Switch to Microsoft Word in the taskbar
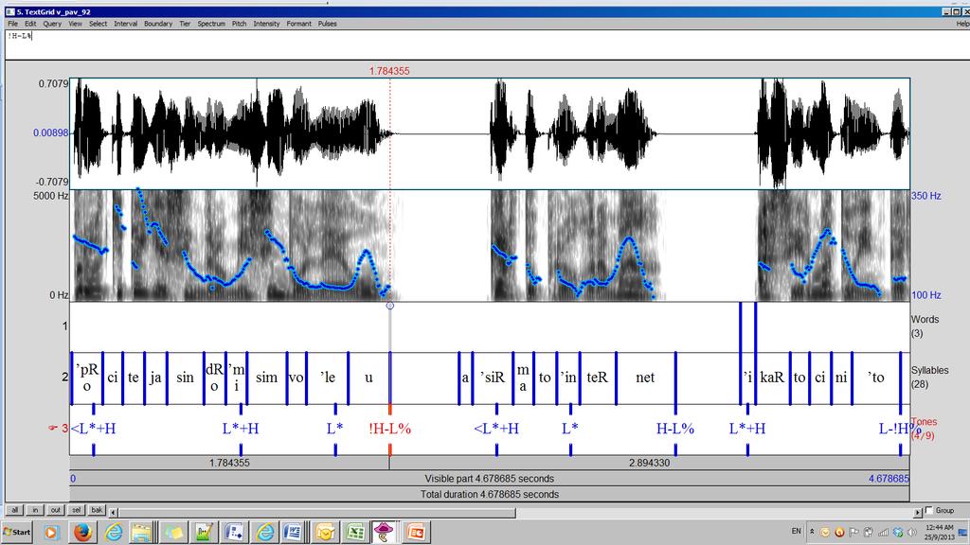 click(x=293, y=532)
